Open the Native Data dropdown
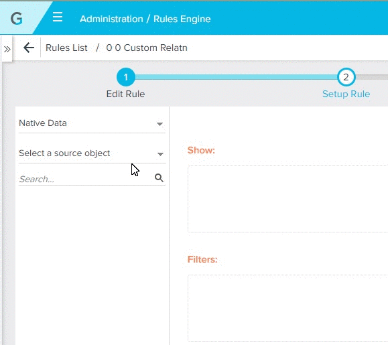 [92, 123]
